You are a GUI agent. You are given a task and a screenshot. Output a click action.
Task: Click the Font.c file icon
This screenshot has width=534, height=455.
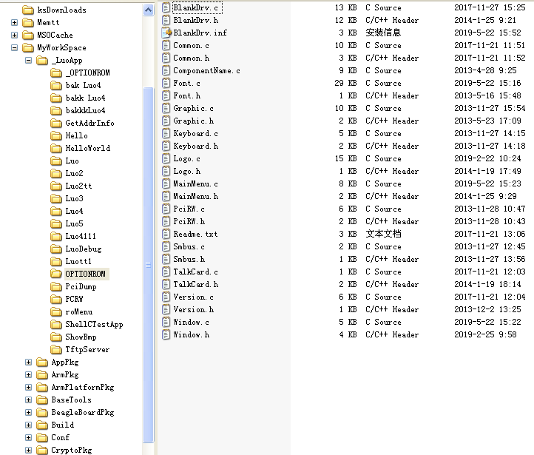pyautogui.click(x=166, y=83)
